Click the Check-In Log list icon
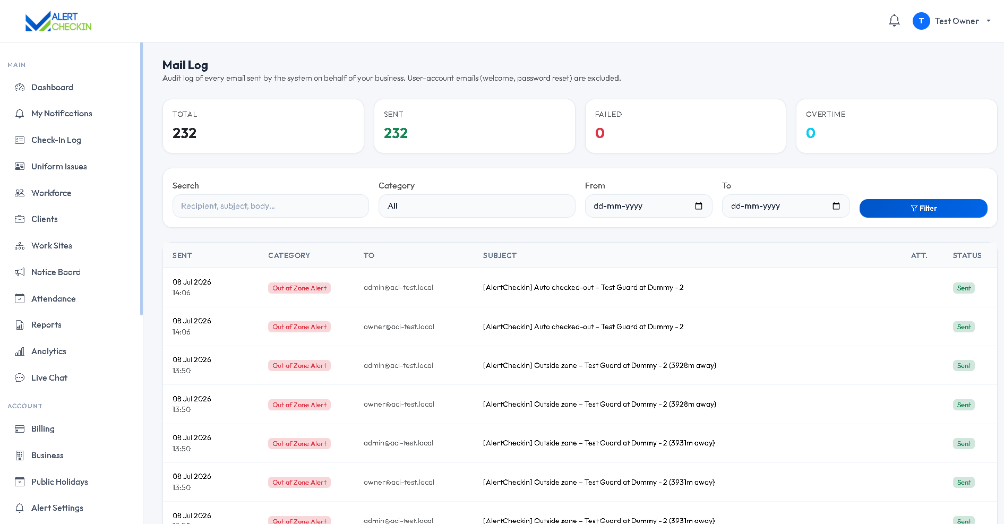Viewport: 1004px width, 524px height. tap(20, 140)
